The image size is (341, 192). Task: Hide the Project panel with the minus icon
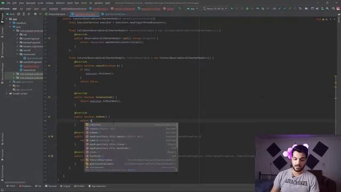click(x=40, y=14)
